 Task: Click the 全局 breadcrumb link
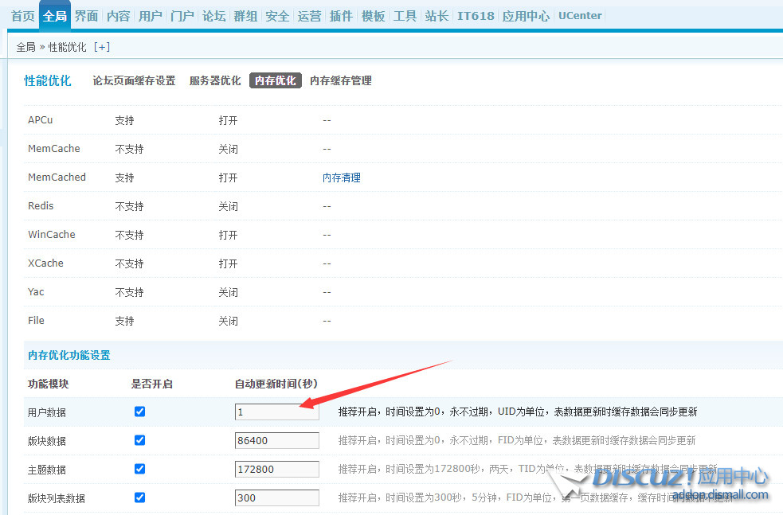[25, 46]
